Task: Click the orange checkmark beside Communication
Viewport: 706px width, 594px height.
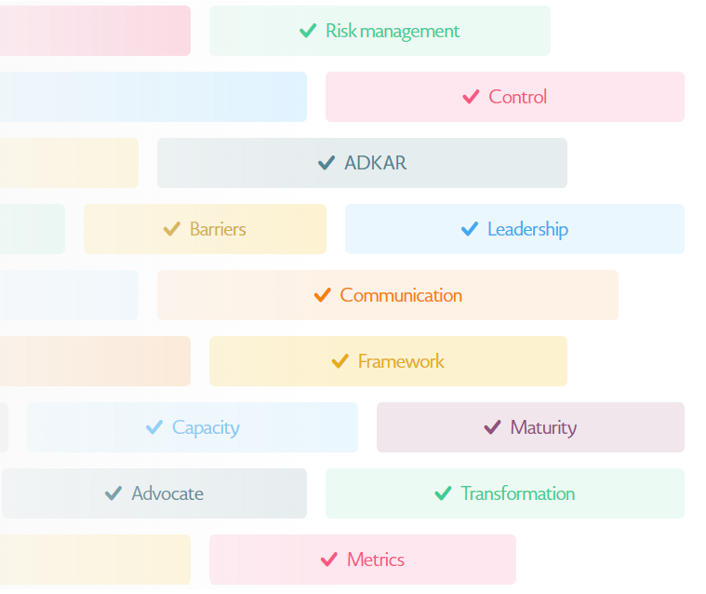Action: (x=323, y=295)
